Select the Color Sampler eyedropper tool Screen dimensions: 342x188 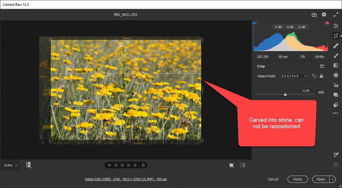336,155
